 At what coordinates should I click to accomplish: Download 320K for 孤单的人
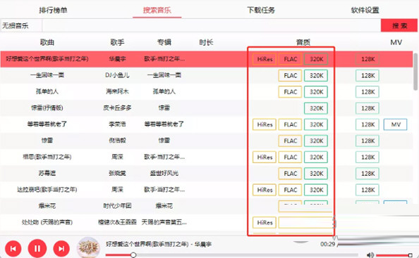point(316,92)
